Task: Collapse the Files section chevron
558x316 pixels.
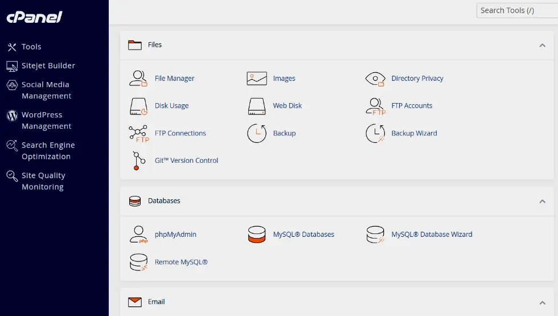Action: [542, 45]
